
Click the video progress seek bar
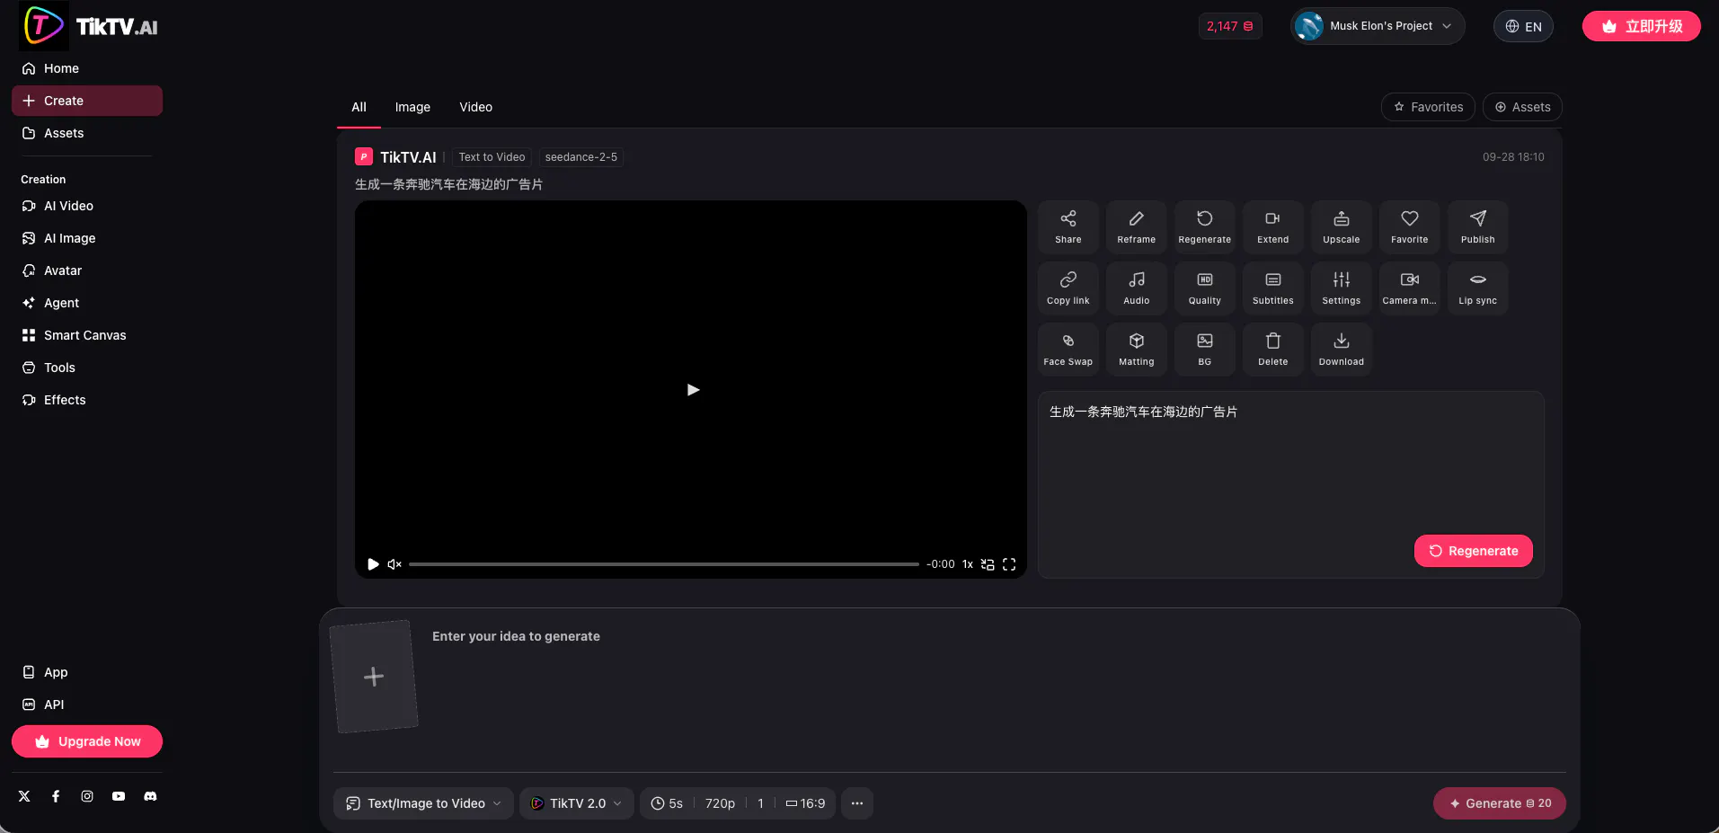pyautogui.click(x=664, y=564)
